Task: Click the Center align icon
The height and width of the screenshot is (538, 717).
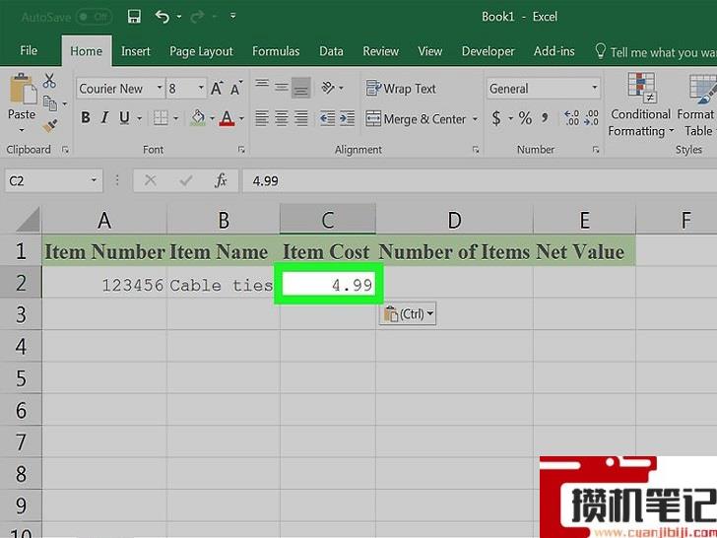Action: 282,118
